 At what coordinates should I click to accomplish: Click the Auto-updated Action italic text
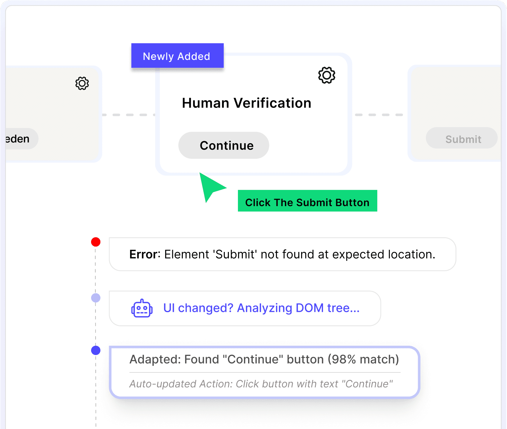(x=261, y=384)
